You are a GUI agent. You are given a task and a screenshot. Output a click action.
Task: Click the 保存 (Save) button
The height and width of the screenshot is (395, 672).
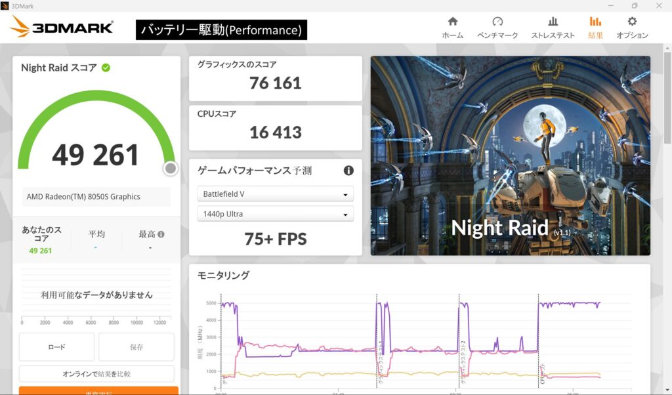136,346
